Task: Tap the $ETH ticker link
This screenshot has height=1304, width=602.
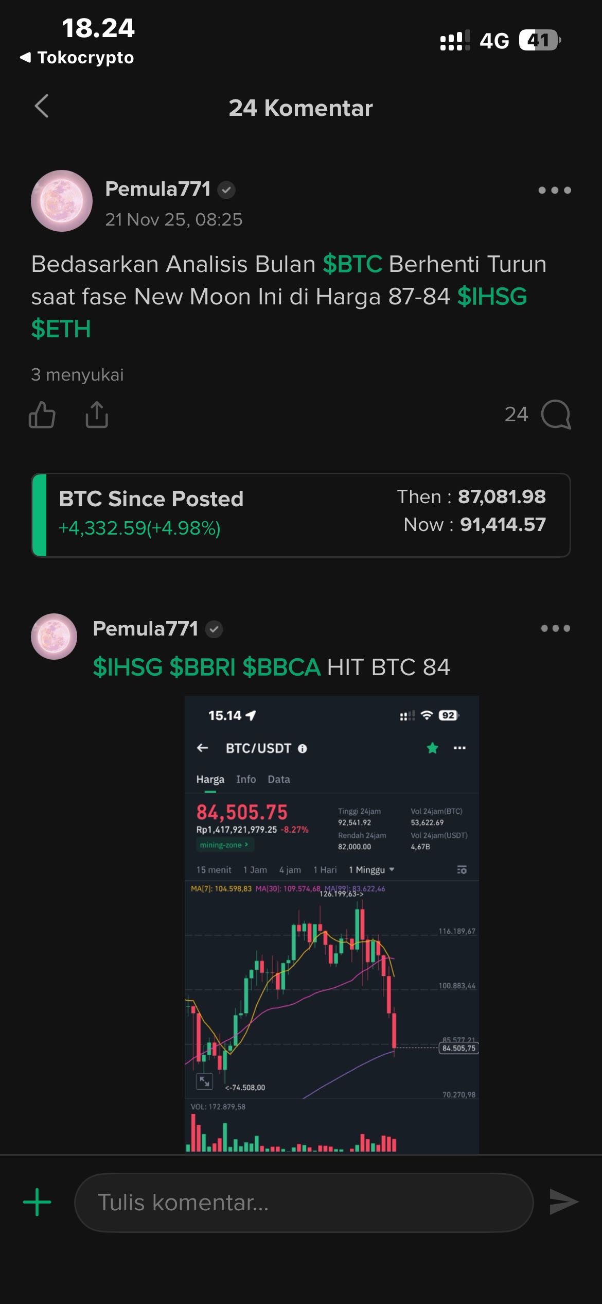Action: click(61, 329)
